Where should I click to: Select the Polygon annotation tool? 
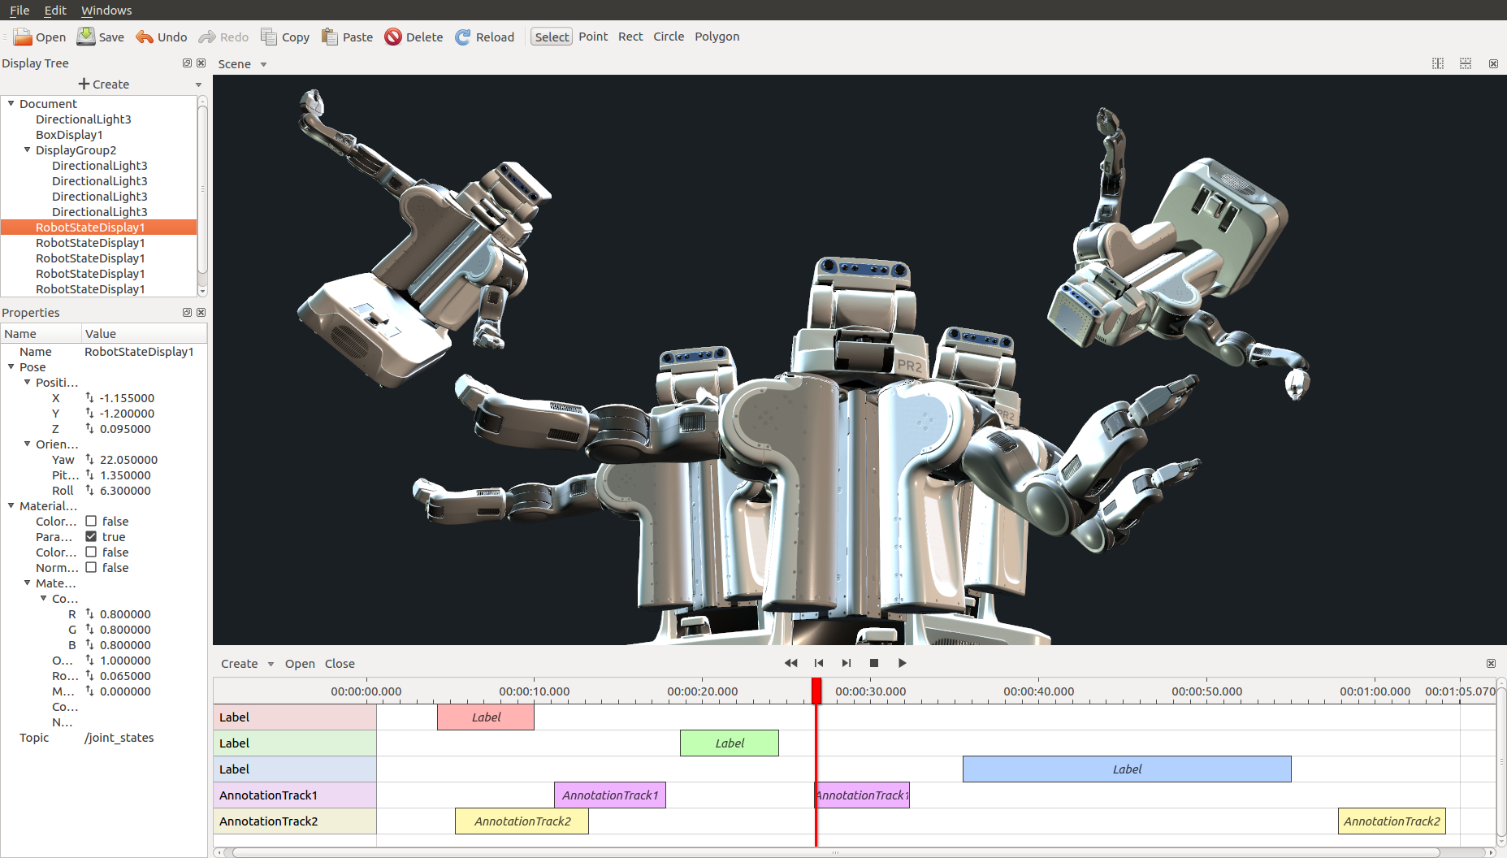(x=717, y=37)
